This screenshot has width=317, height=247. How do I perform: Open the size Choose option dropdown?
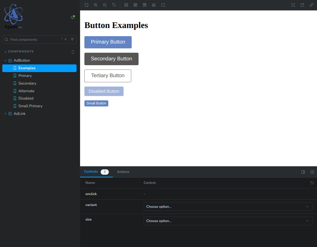[x=228, y=221]
